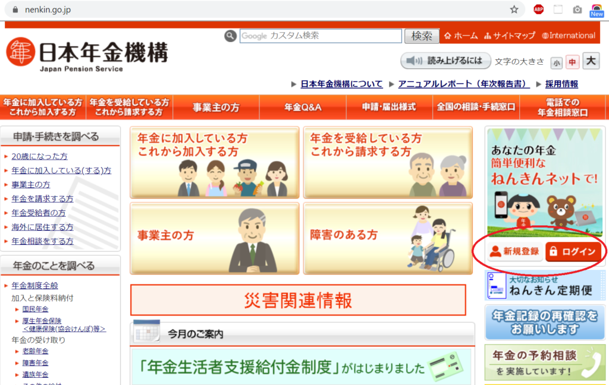The image size is (609, 385).
Task: Go to ホーム with the house icon
Action: [x=461, y=36]
